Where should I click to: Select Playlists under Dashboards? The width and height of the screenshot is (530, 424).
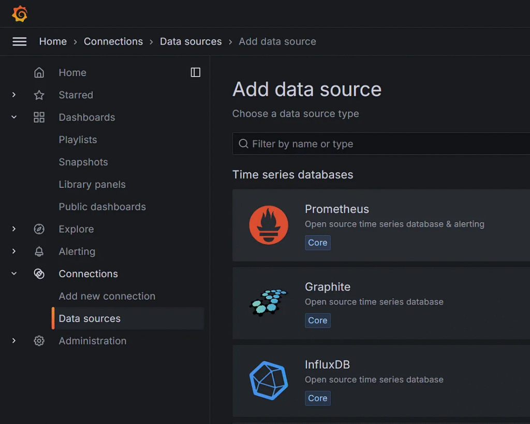pyautogui.click(x=78, y=140)
